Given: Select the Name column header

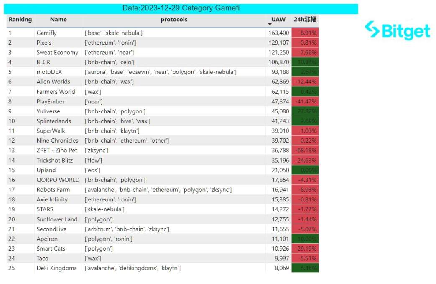Looking at the screenshot, I should pyautogui.click(x=58, y=20).
